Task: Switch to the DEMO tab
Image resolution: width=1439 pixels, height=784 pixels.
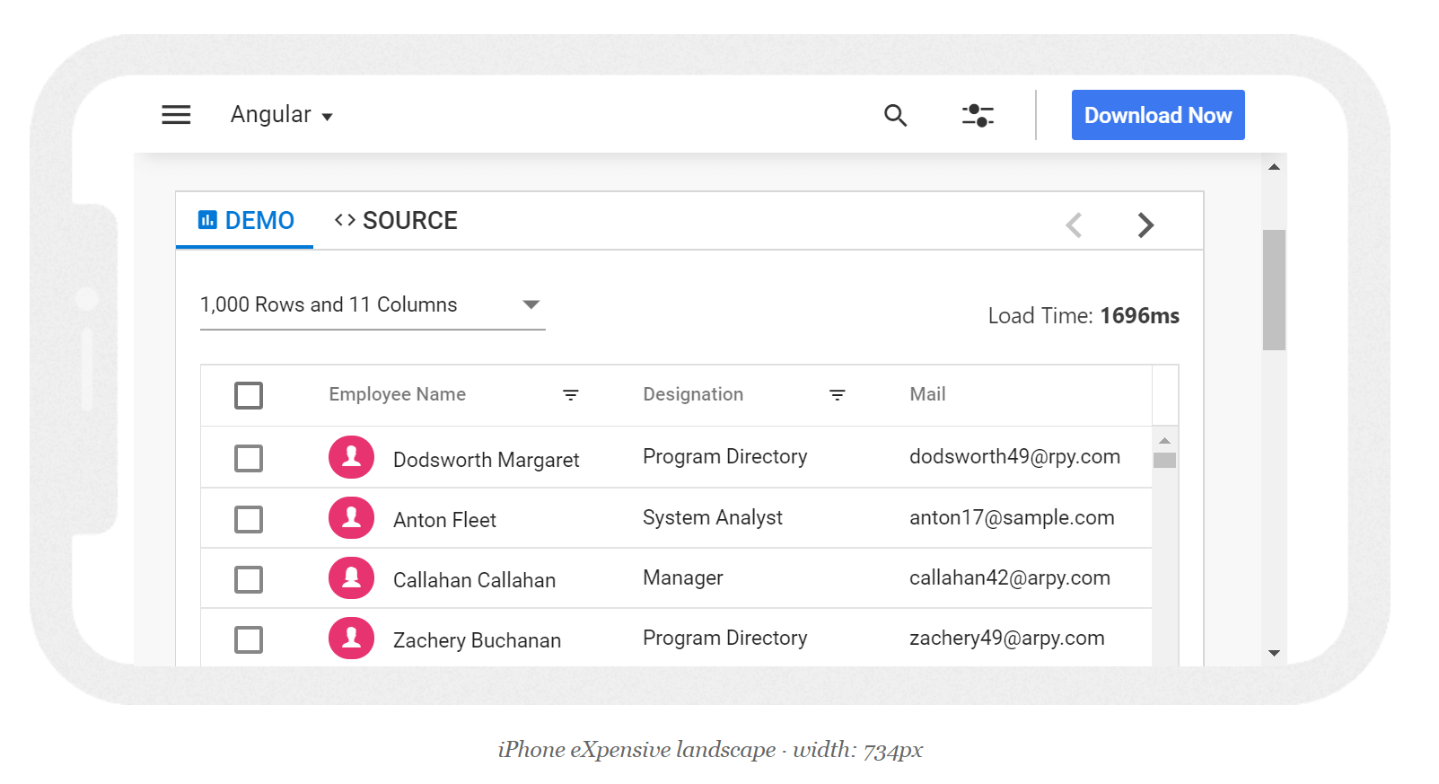Action: tap(245, 221)
